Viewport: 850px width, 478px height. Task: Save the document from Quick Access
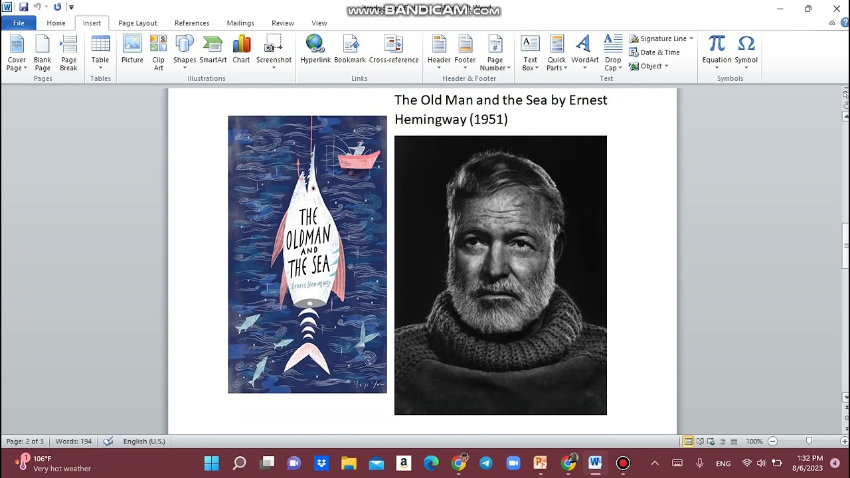coord(23,7)
